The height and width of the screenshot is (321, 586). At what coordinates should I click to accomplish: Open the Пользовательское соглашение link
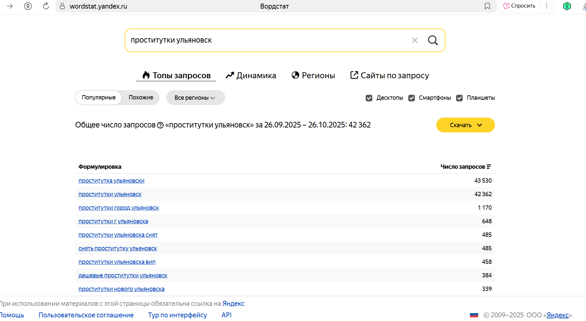pyautogui.click(x=86, y=315)
